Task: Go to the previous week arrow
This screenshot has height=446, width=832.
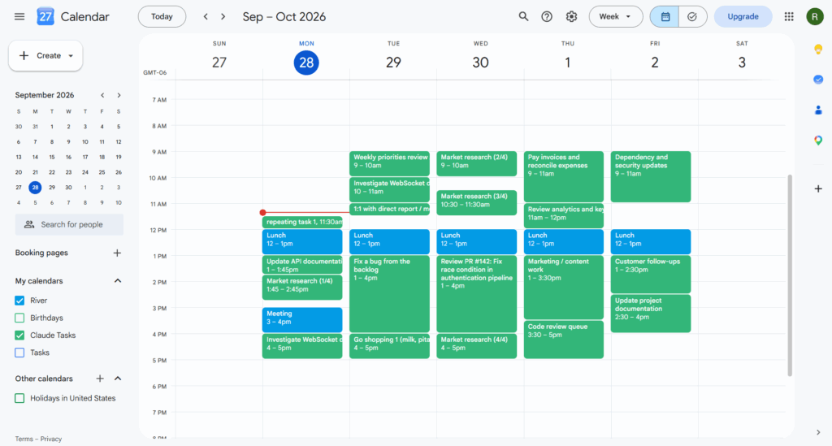Action: tap(206, 16)
